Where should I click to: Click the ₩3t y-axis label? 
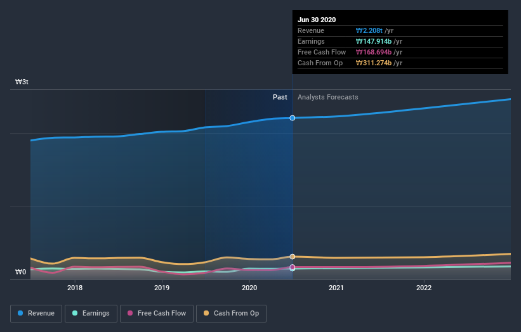(22, 82)
